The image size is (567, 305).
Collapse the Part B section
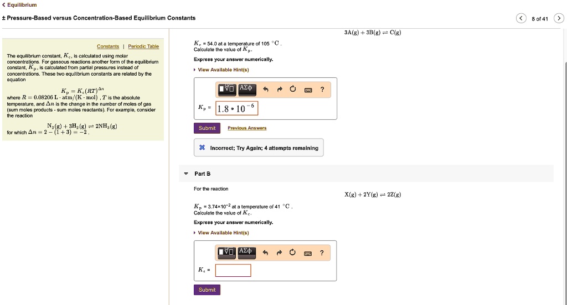(x=186, y=173)
